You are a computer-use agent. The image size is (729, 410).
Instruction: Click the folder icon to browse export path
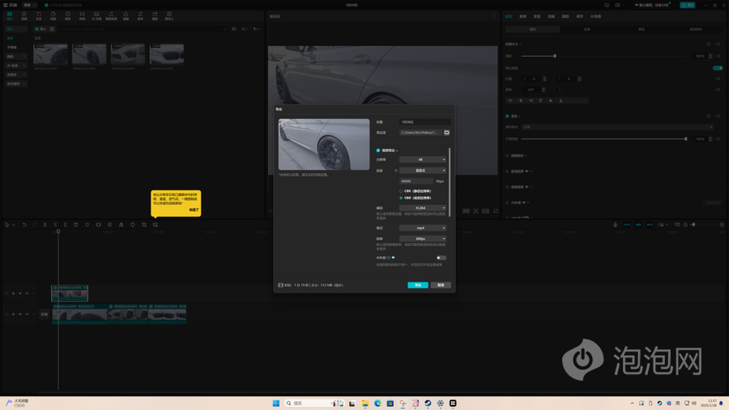(x=446, y=133)
